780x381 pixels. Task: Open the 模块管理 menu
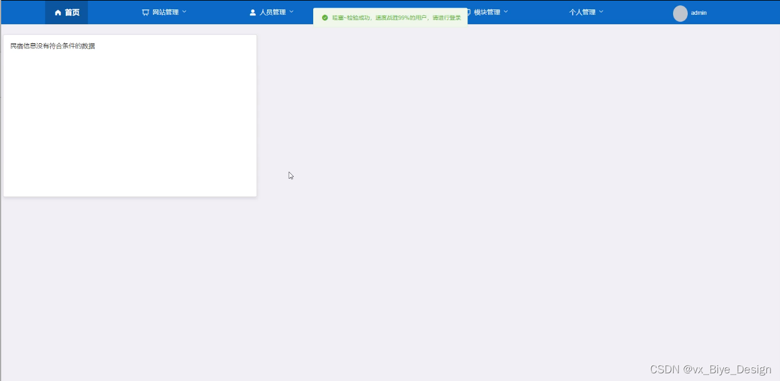click(486, 12)
